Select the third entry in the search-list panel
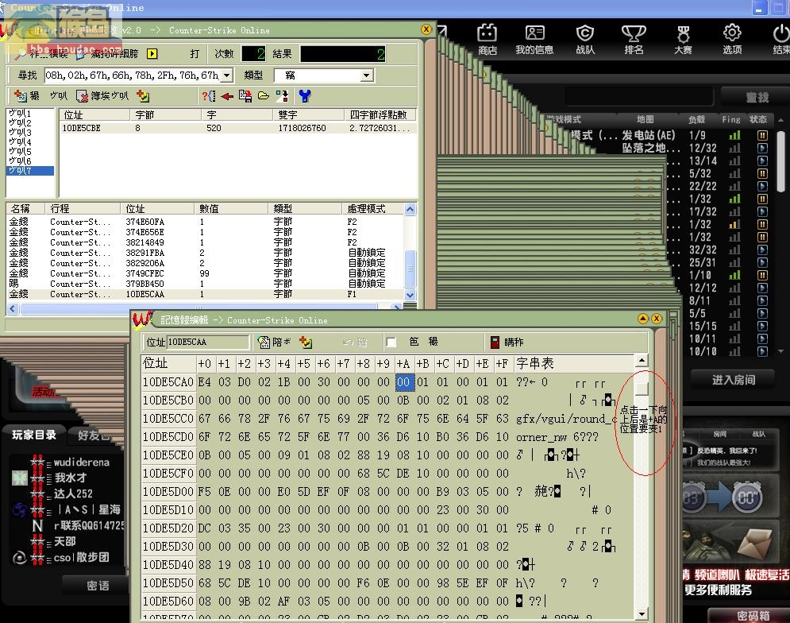790x623 pixels. click(29, 132)
